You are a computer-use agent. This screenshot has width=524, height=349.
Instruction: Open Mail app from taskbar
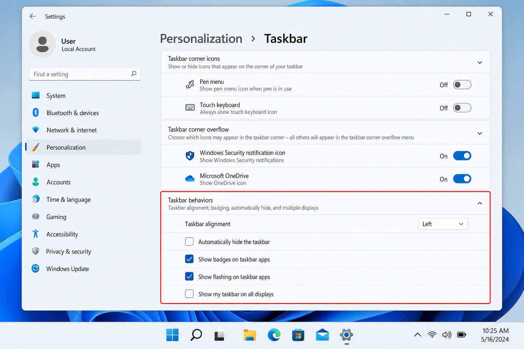(x=322, y=335)
